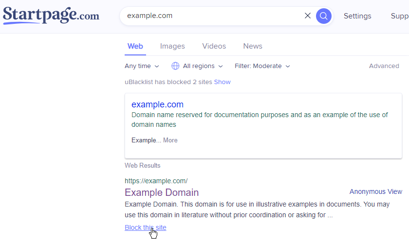Image resolution: width=409 pixels, height=243 pixels.
Task: Click the globe icon for regions
Action: (x=175, y=66)
